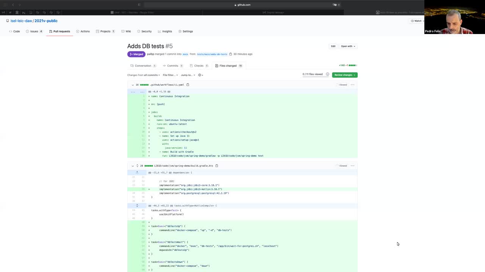This screenshot has height=272, width=485.
Task: Go to Pull requests tab
Action: [x=59, y=31]
